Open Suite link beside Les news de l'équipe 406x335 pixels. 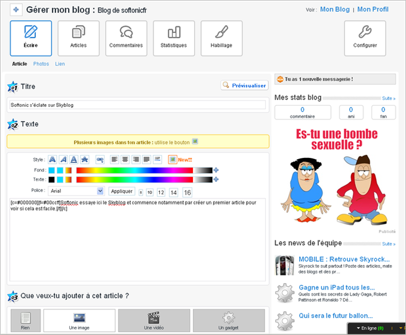389,244
